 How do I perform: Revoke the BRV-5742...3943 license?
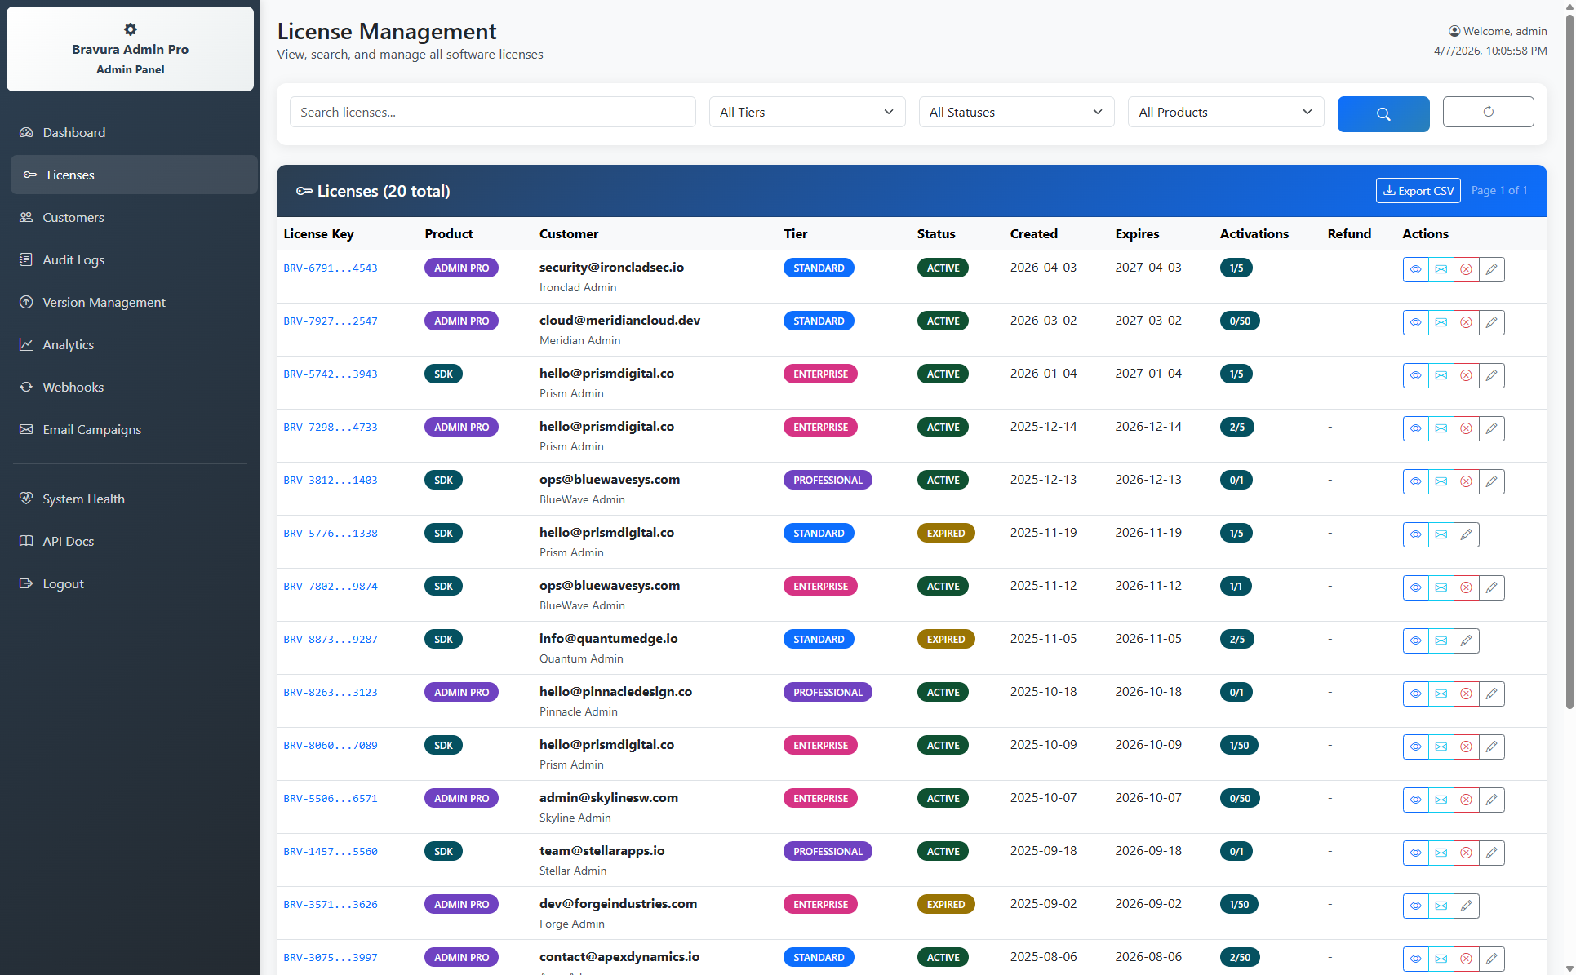click(1466, 375)
